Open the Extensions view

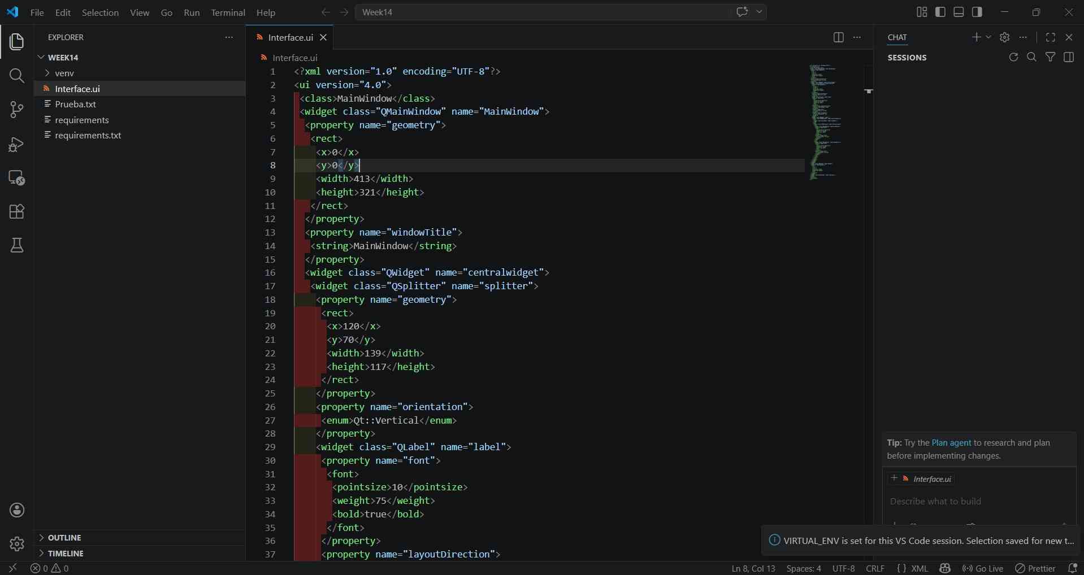17,212
